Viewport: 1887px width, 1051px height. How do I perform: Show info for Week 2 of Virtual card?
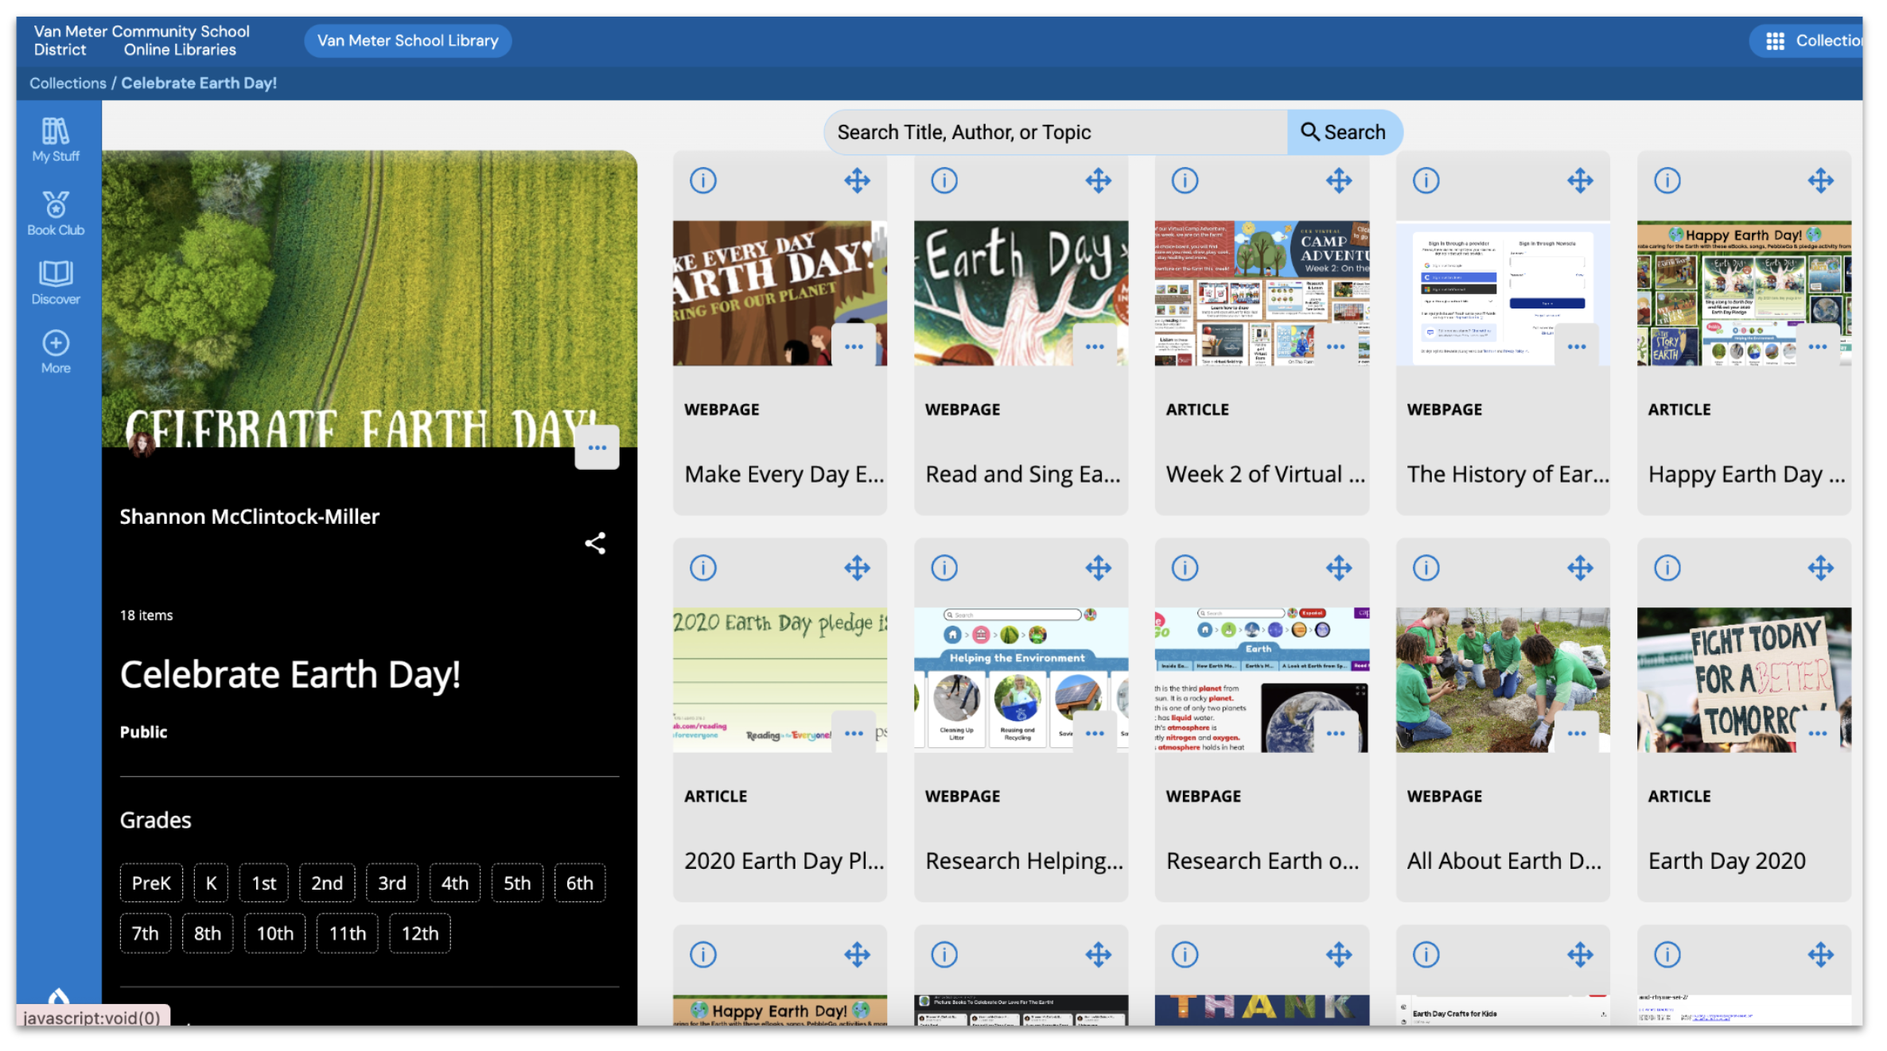point(1185,180)
